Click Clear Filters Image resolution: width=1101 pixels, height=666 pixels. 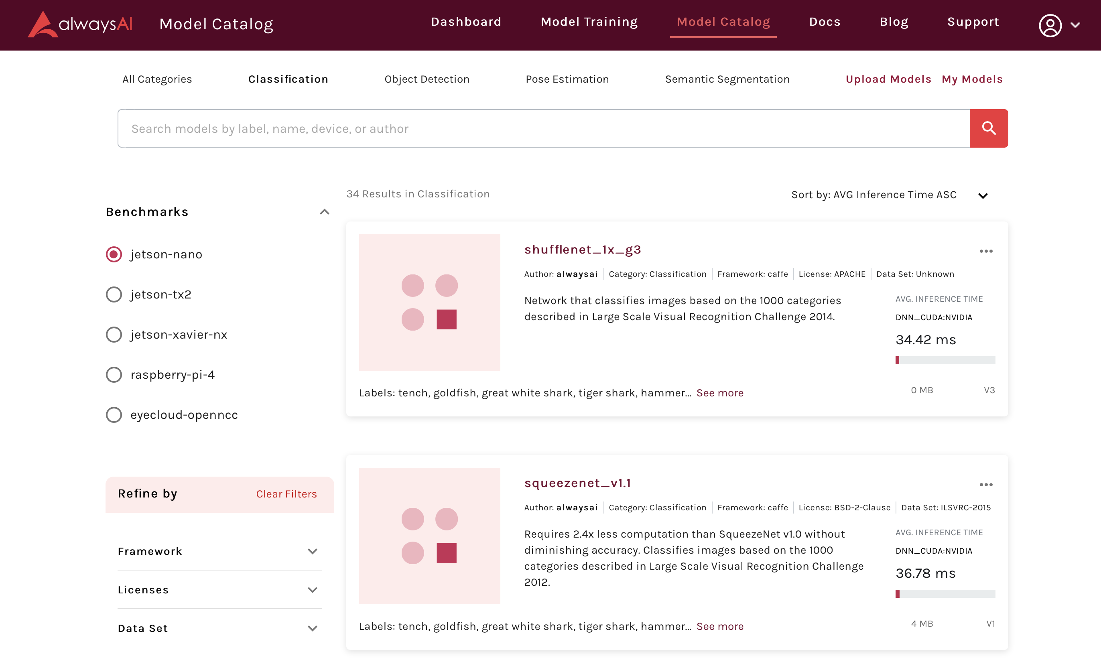click(x=286, y=493)
